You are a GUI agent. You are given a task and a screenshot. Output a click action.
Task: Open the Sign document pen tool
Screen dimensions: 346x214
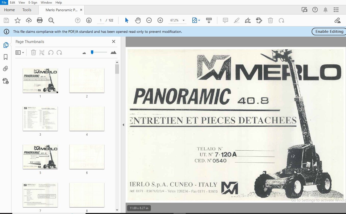(x=248, y=20)
